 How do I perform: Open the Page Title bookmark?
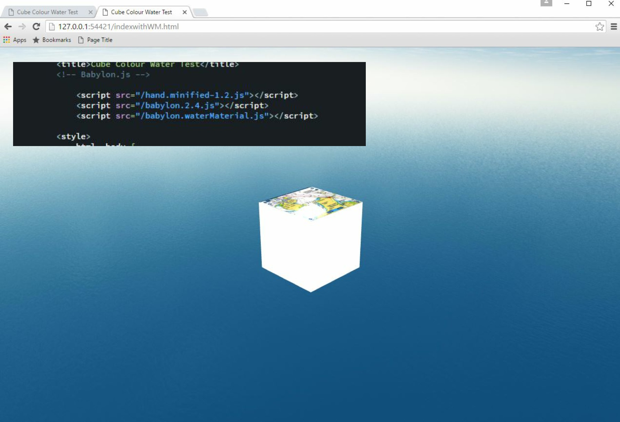click(x=95, y=40)
